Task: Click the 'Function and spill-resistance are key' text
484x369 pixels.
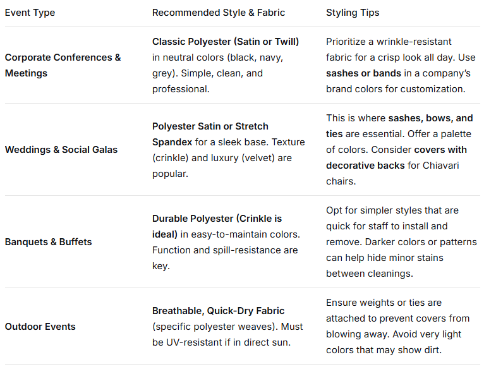Action: (x=224, y=258)
